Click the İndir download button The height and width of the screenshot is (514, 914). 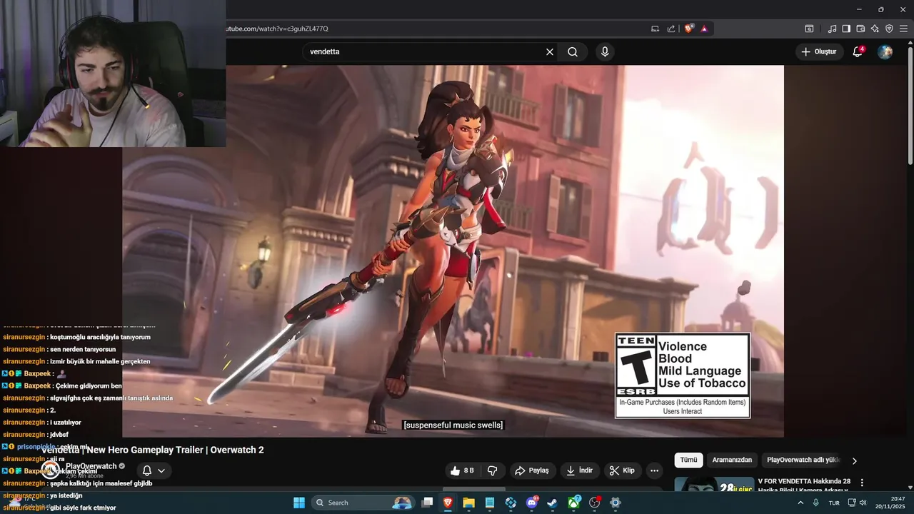pyautogui.click(x=580, y=470)
